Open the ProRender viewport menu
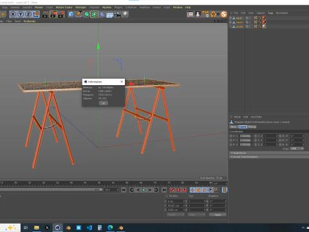Image resolution: width=309 pixels, height=232 pixels. tap(30, 21)
